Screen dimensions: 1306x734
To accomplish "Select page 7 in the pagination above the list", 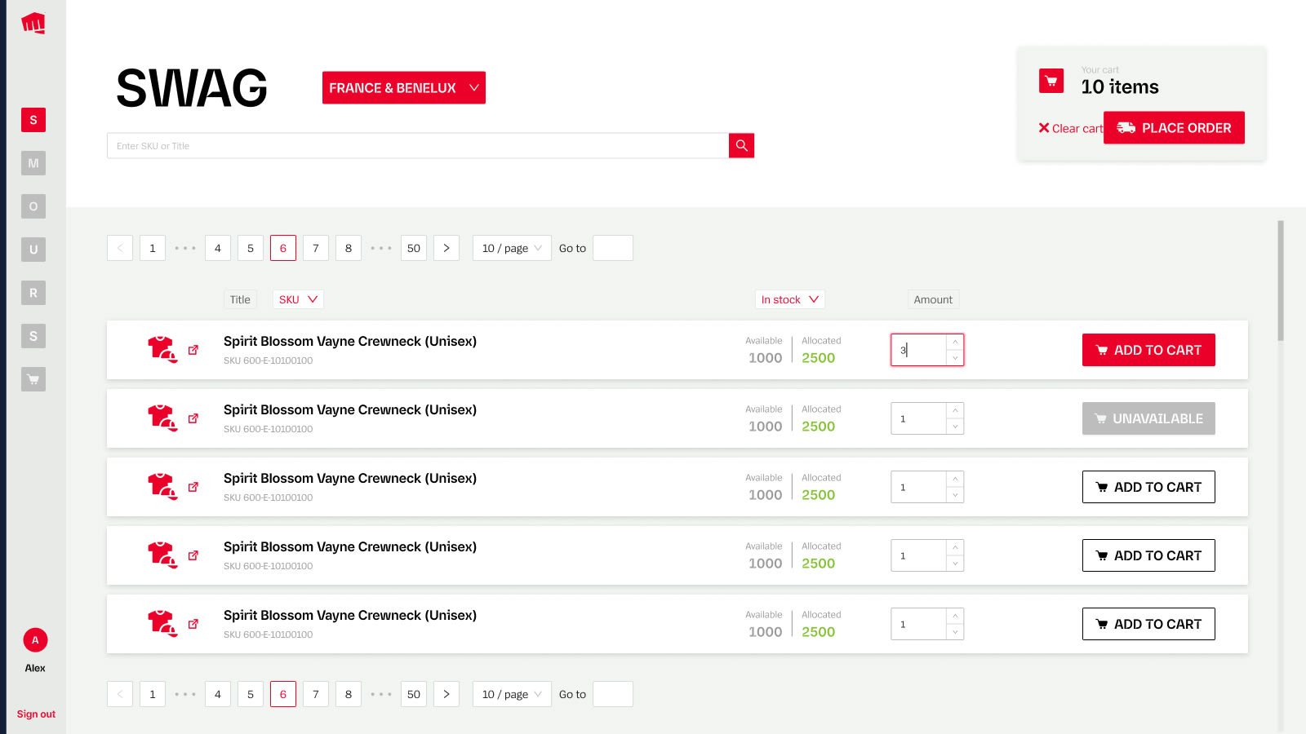I will (x=316, y=248).
